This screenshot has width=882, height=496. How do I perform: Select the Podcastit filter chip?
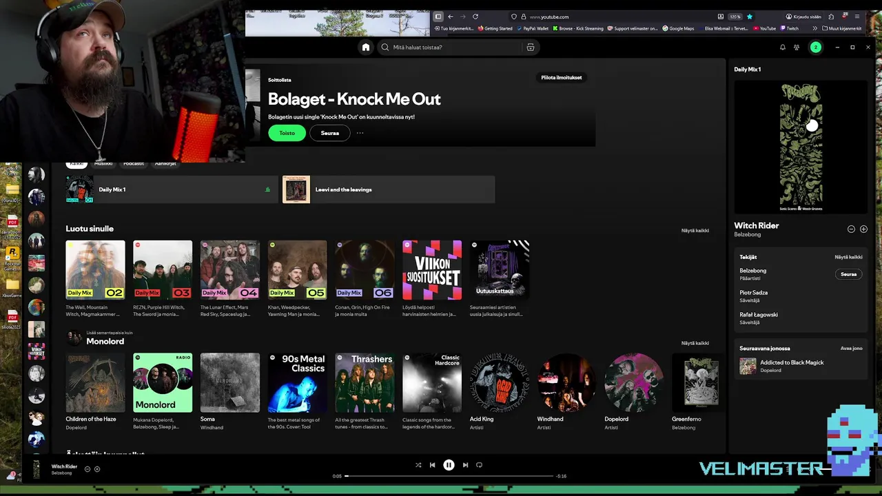click(x=134, y=164)
